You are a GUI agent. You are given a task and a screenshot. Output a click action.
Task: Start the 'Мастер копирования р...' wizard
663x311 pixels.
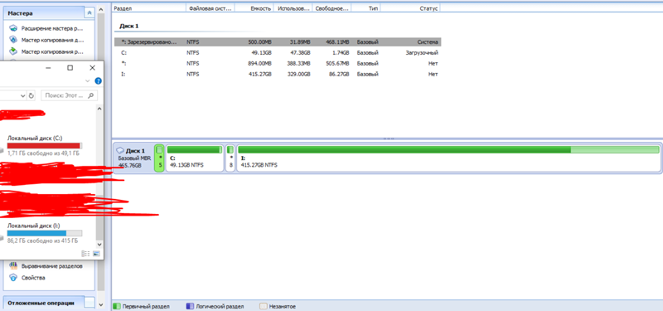point(46,52)
